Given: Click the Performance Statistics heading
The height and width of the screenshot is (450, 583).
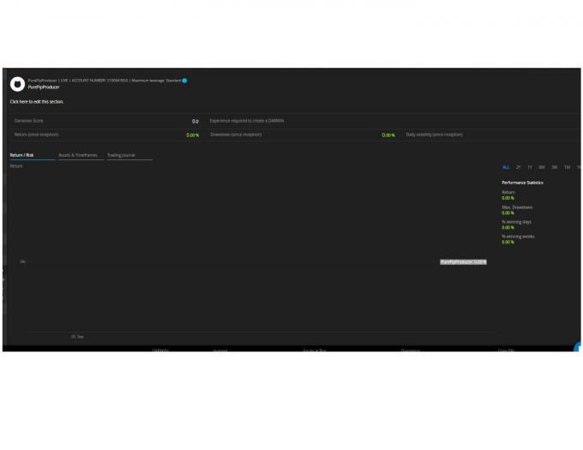Looking at the screenshot, I should coord(522,183).
